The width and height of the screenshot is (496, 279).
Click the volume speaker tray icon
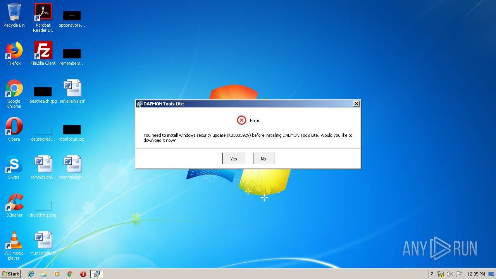(x=449, y=274)
